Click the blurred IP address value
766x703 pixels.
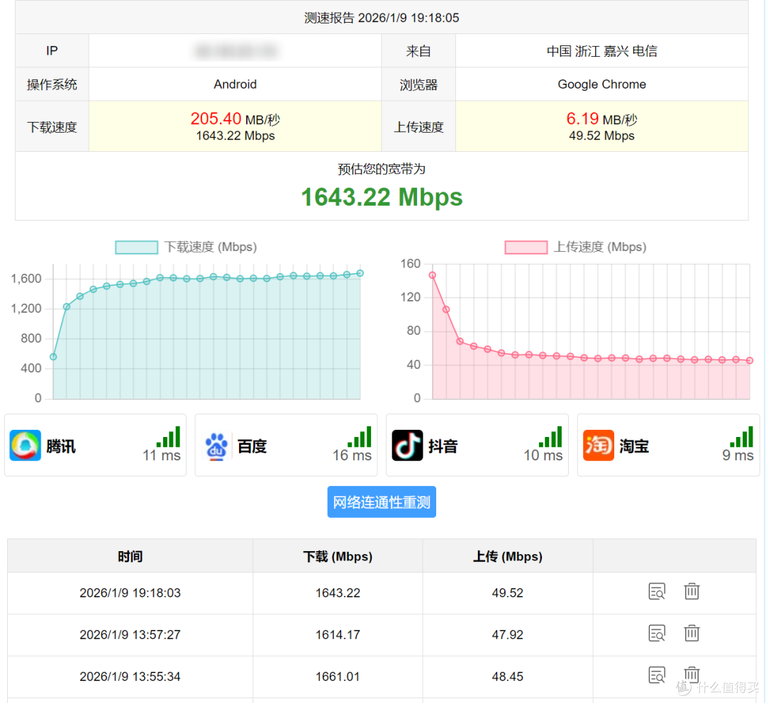[235, 51]
